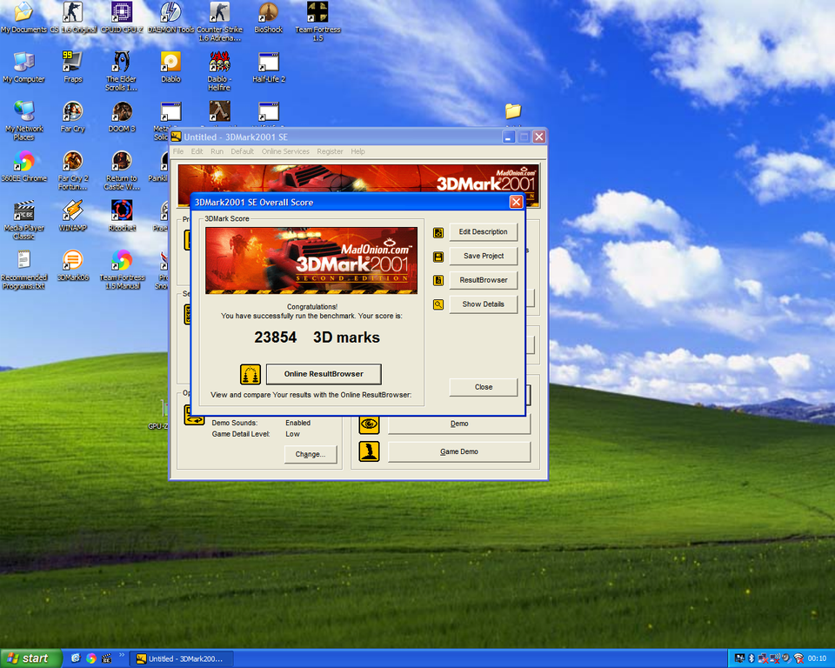Open the DAEMON Tools desktop shortcut
The width and height of the screenshot is (835, 668).
[171, 17]
